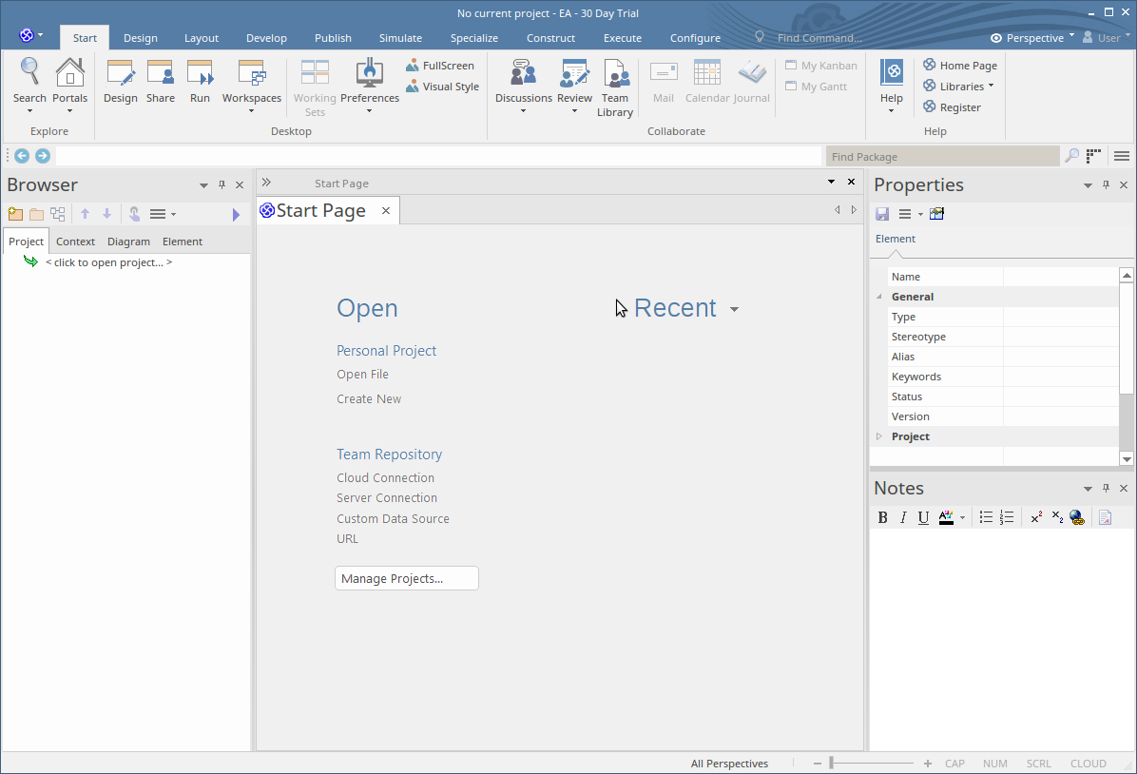Screen dimensions: 1137x774
Task: Open the Recent dropdown arrow
Action: click(734, 310)
